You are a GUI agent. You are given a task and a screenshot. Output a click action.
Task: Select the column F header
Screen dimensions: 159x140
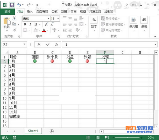(x=105, y=52)
